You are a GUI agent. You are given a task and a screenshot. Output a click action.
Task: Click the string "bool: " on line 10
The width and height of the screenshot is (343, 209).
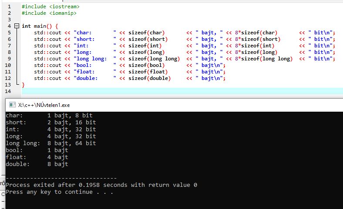pos(95,65)
